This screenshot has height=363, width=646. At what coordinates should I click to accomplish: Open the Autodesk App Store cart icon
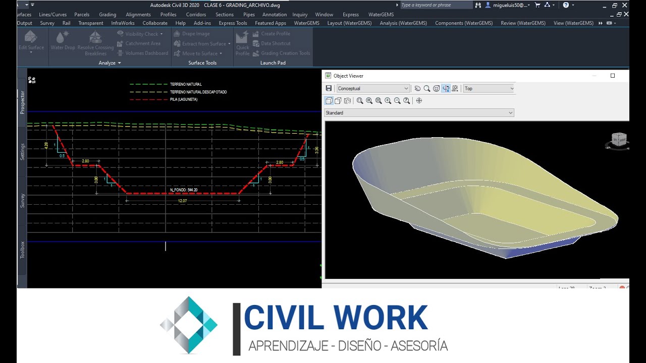537,5
